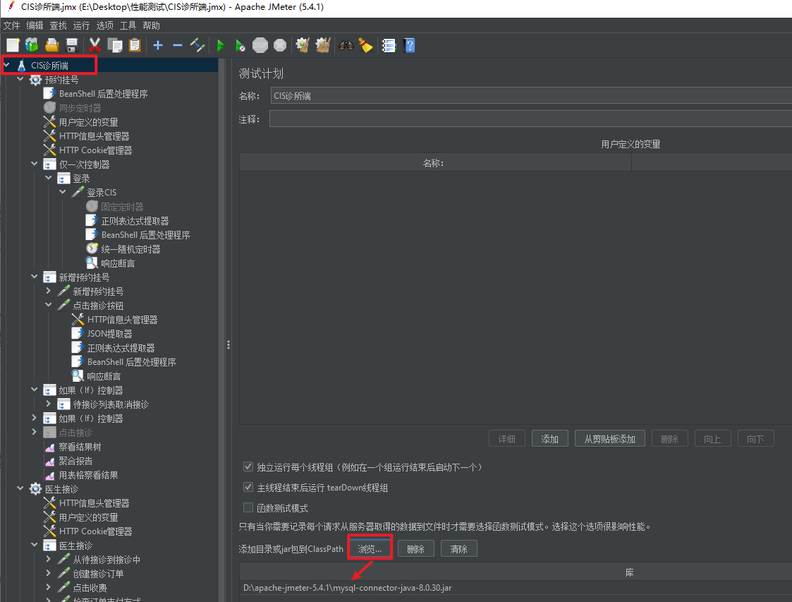
Task: Click the Clear All double broom icon
Action: click(x=323, y=45)
